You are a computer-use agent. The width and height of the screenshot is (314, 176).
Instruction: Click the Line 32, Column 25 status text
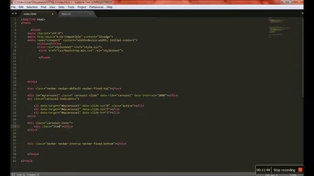pyautogui.click(x=28, y=175)
